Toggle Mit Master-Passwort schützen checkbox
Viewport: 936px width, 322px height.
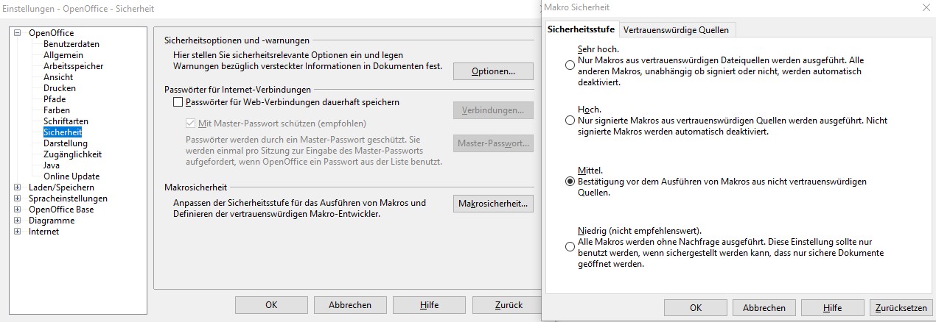point(192,124)
